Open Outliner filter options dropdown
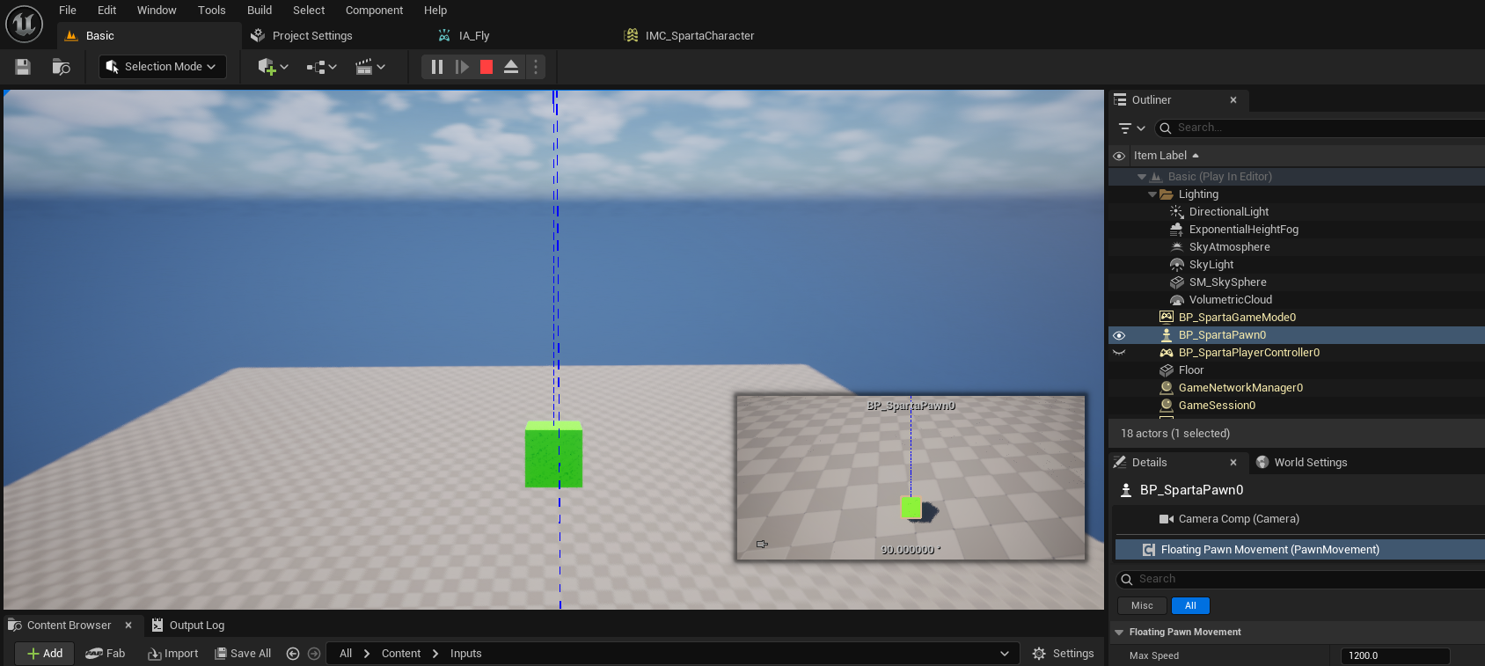Image resolution: width=1485 pixels, height=666 pixels. pos(1131,128)
